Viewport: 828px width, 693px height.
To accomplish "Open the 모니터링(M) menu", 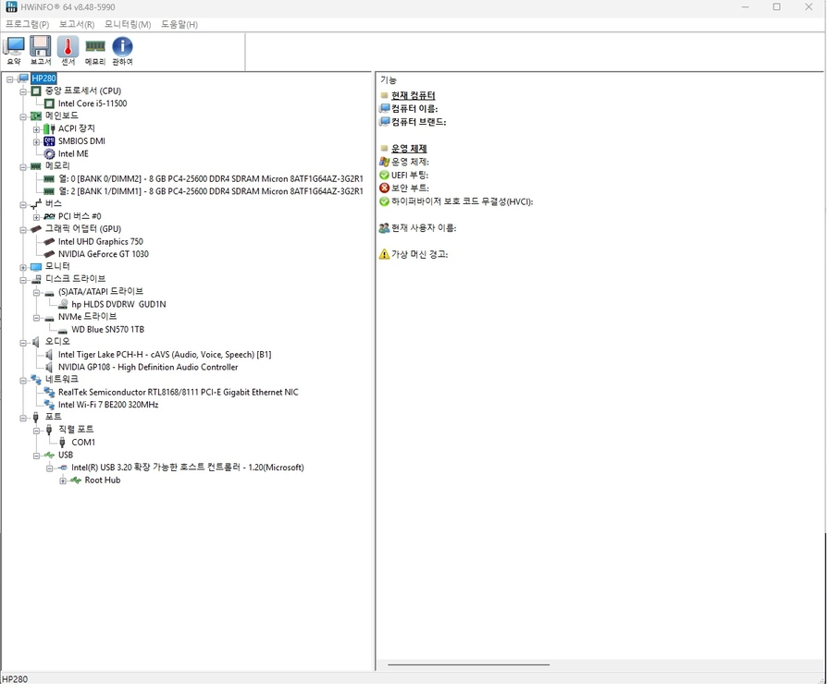I will [128, 24].
